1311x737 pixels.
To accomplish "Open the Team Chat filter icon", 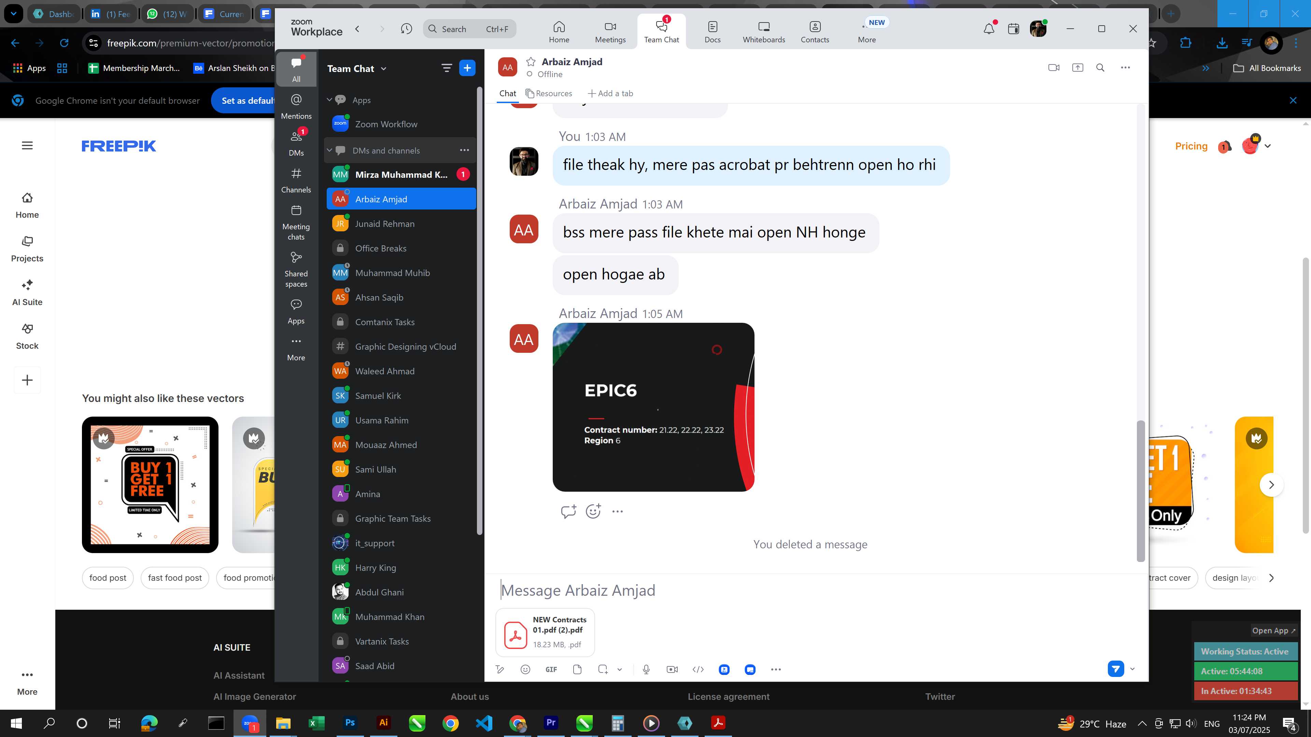I will [x=446, y=68].
